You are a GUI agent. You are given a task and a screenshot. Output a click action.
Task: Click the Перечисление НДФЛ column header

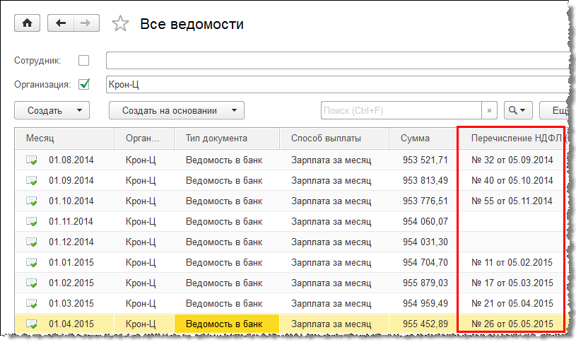tap(512, 138)
